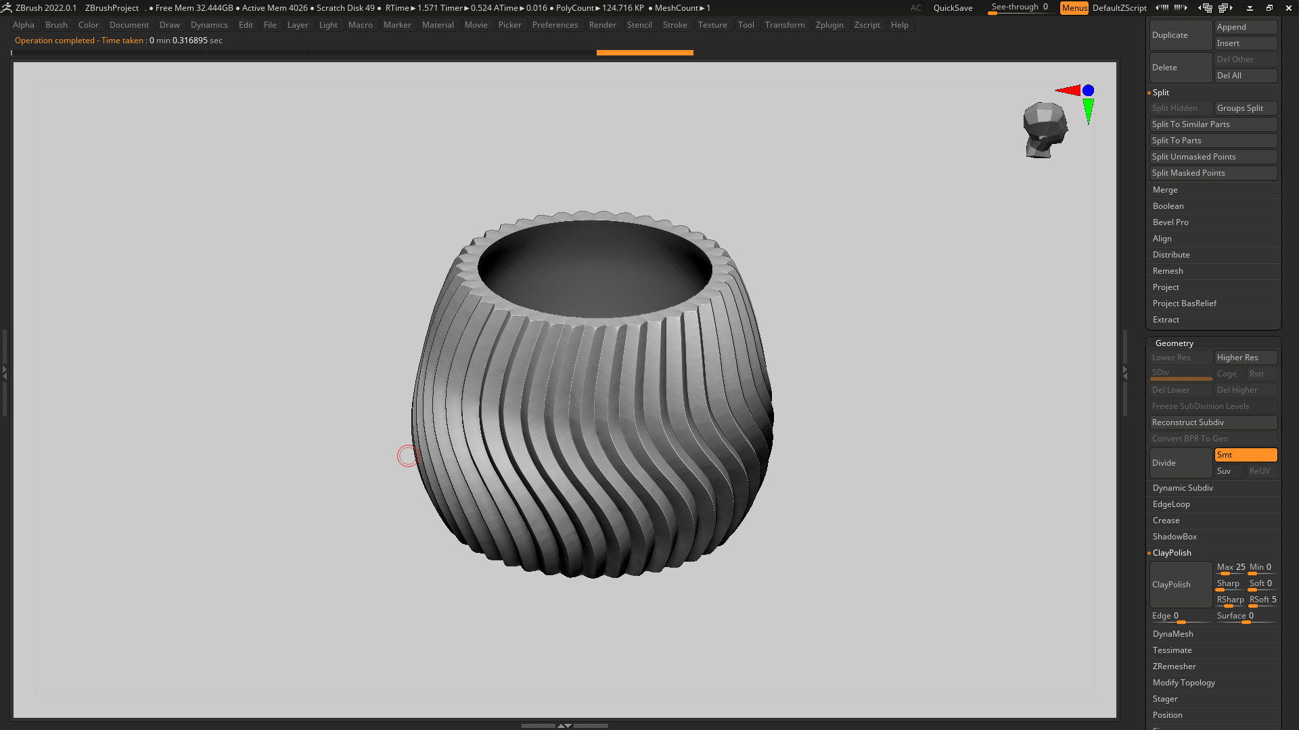Load the previous UI layout icon
This screenshot has height=730, width=1299.
1205,8
